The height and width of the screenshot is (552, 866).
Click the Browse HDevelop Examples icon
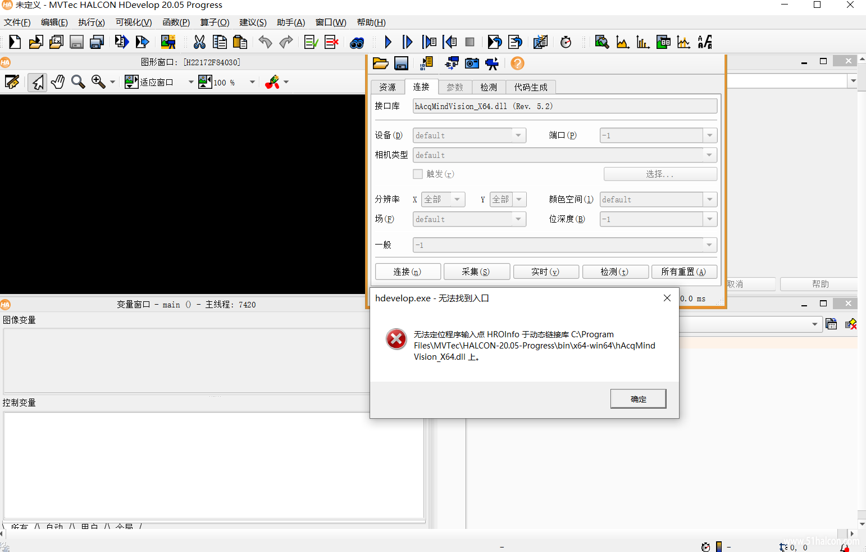[x=56, y=42]
